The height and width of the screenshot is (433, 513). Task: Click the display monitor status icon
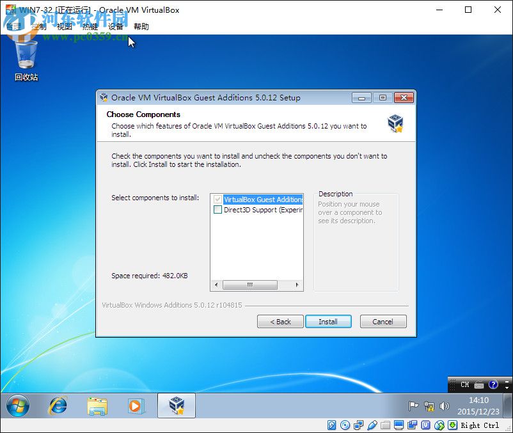click(x=399, y=425)
